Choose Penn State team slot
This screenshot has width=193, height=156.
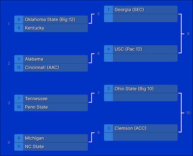tap(51, 107)
